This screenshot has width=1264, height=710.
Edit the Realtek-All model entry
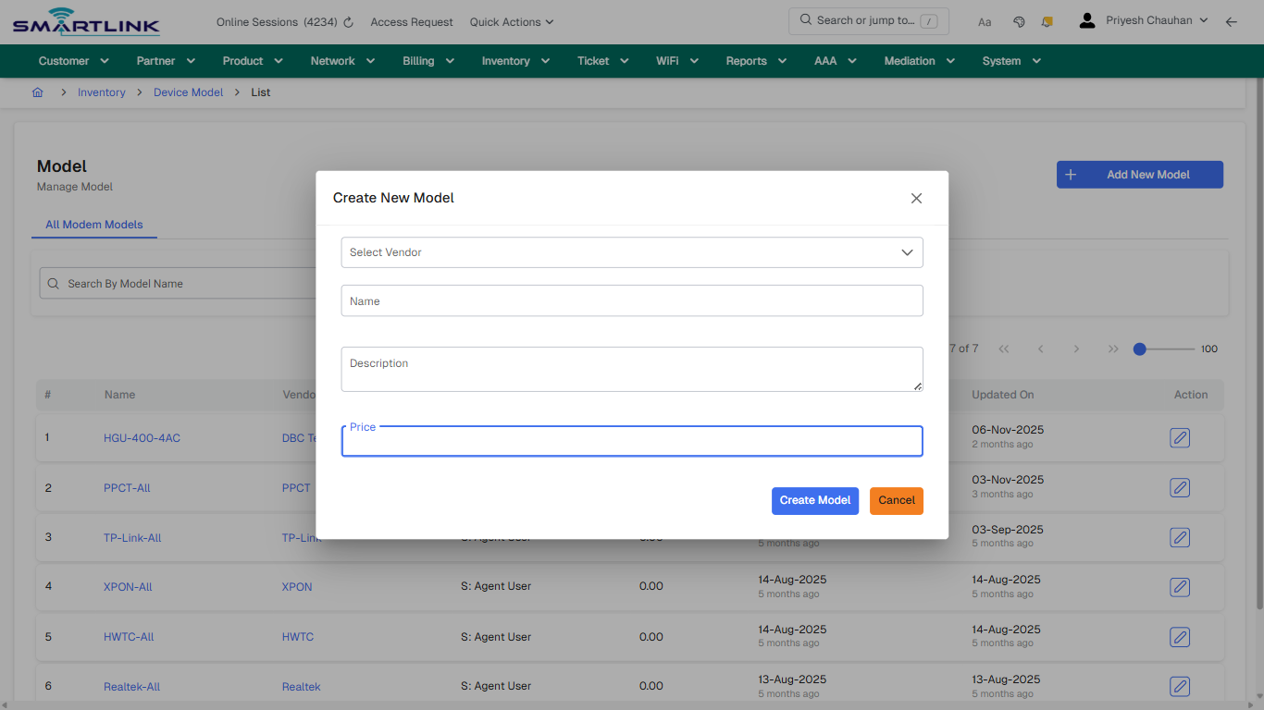[1180, 686]
